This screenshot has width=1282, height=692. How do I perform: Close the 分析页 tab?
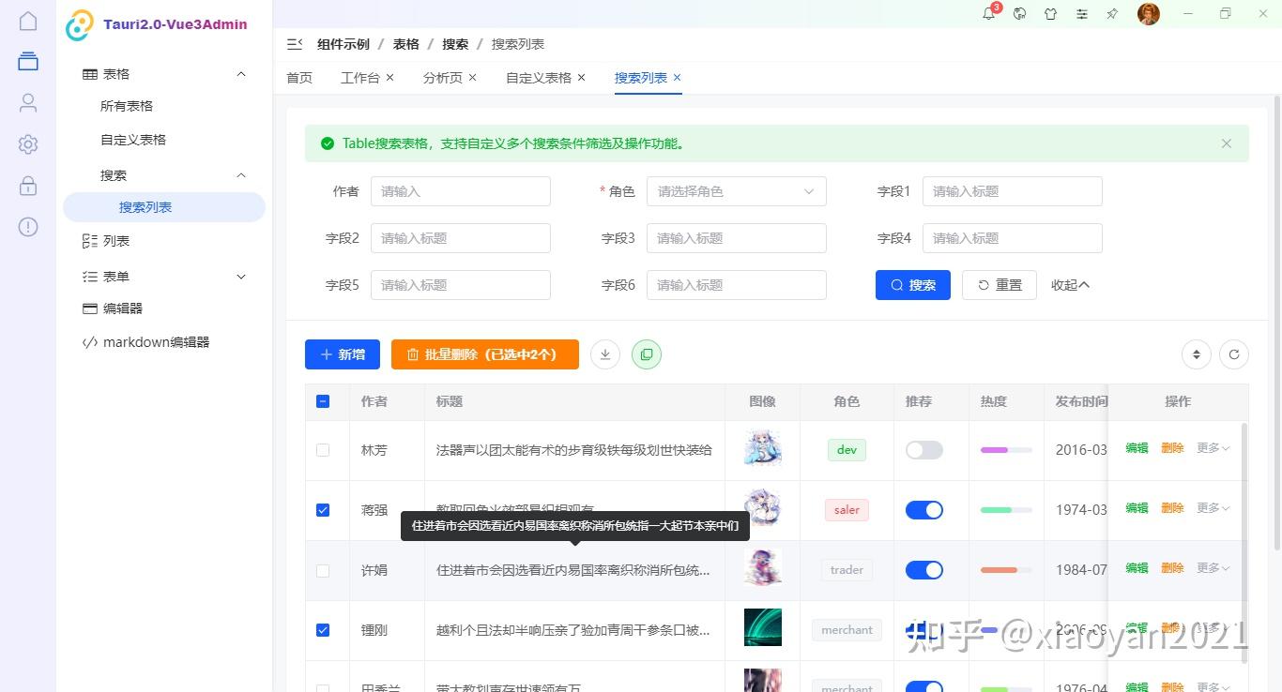pos(472,78)
